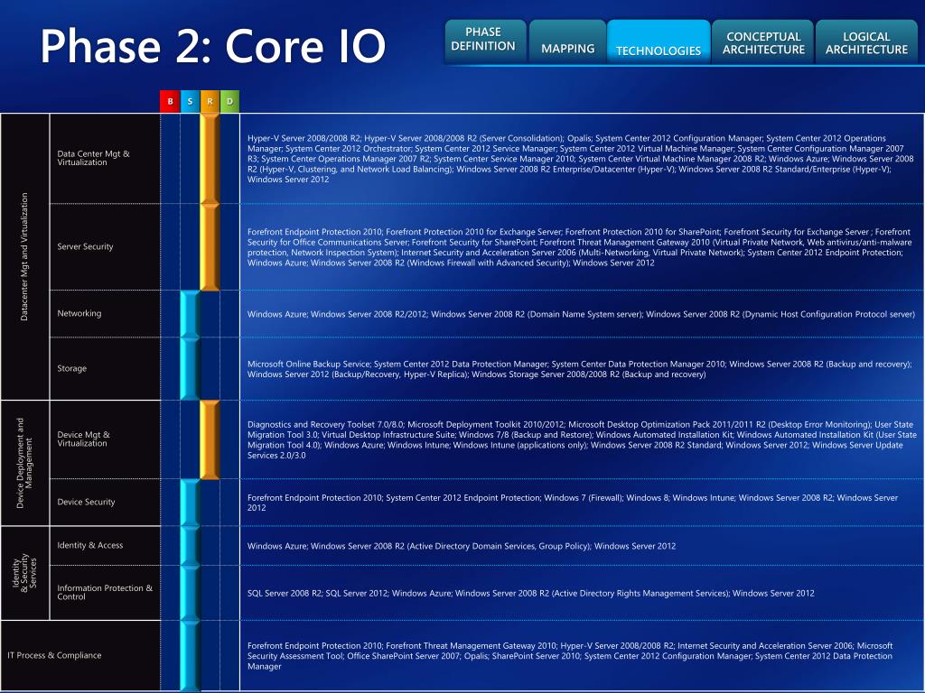The image size is (925, 693).
Task: Click the Active Directory Domain Services text
Action: (462, 546)
